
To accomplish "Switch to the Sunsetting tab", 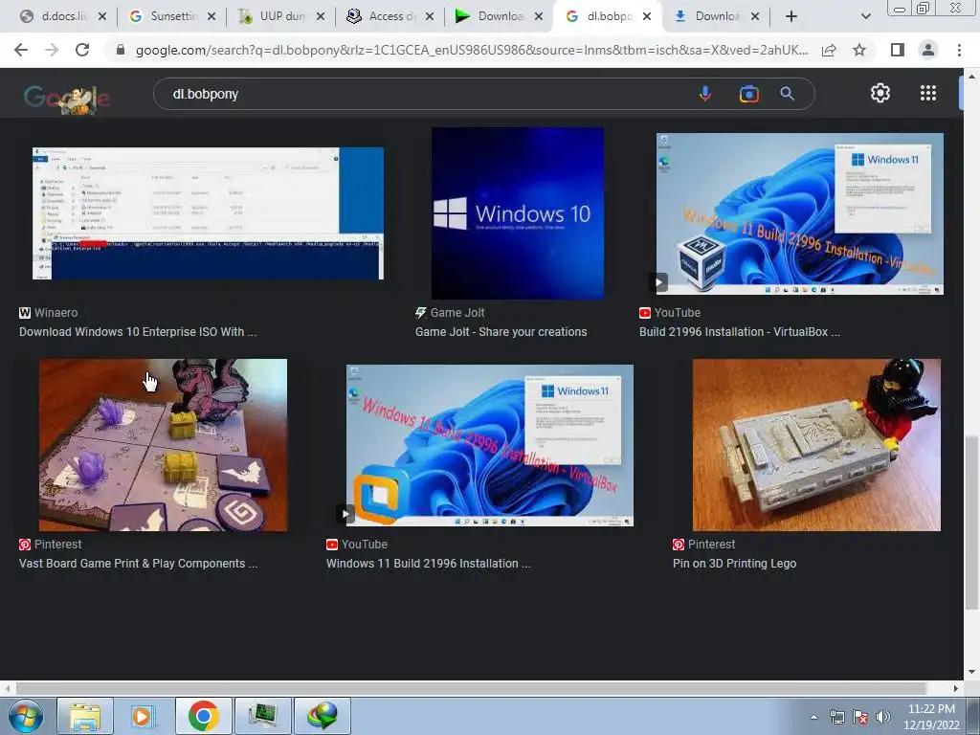I will 171,16.
